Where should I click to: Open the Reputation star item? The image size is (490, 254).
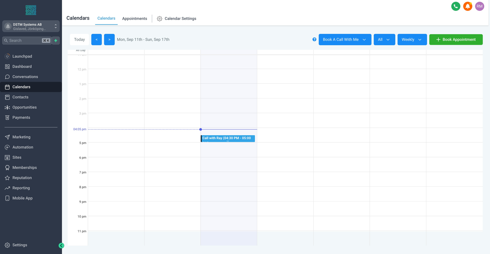point(22,178)
